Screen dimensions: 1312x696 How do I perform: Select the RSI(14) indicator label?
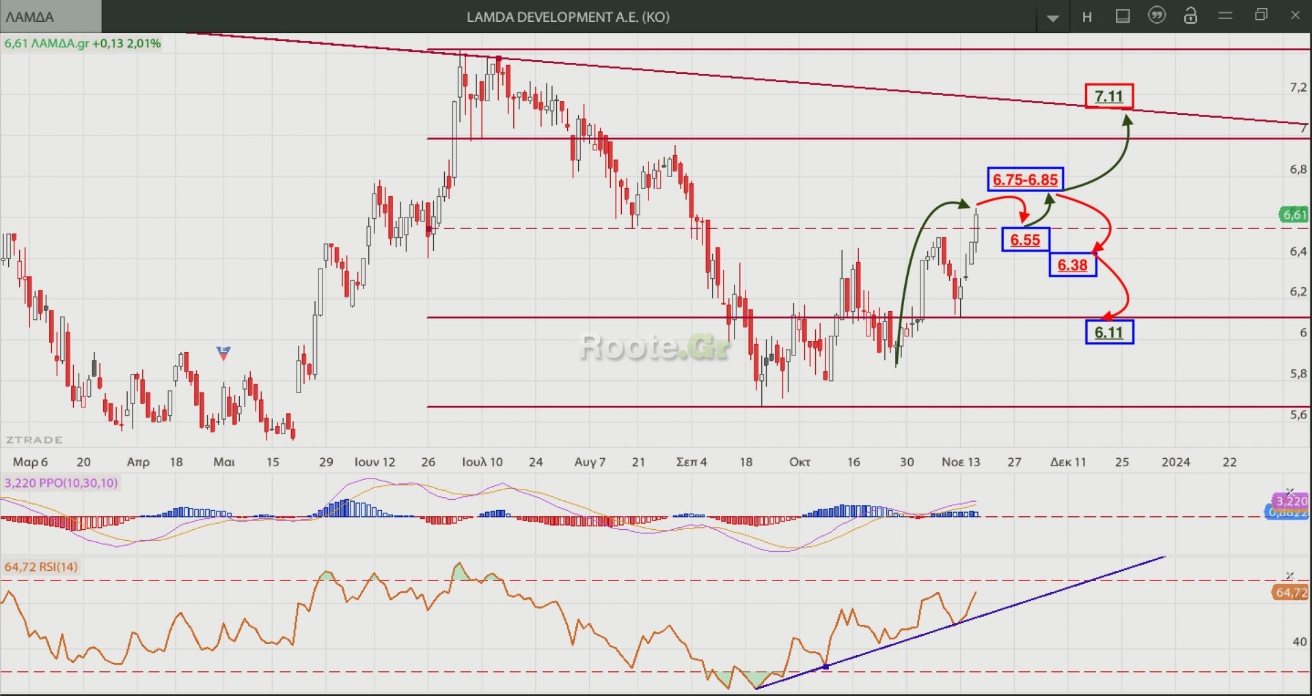[x=41, y=567]
